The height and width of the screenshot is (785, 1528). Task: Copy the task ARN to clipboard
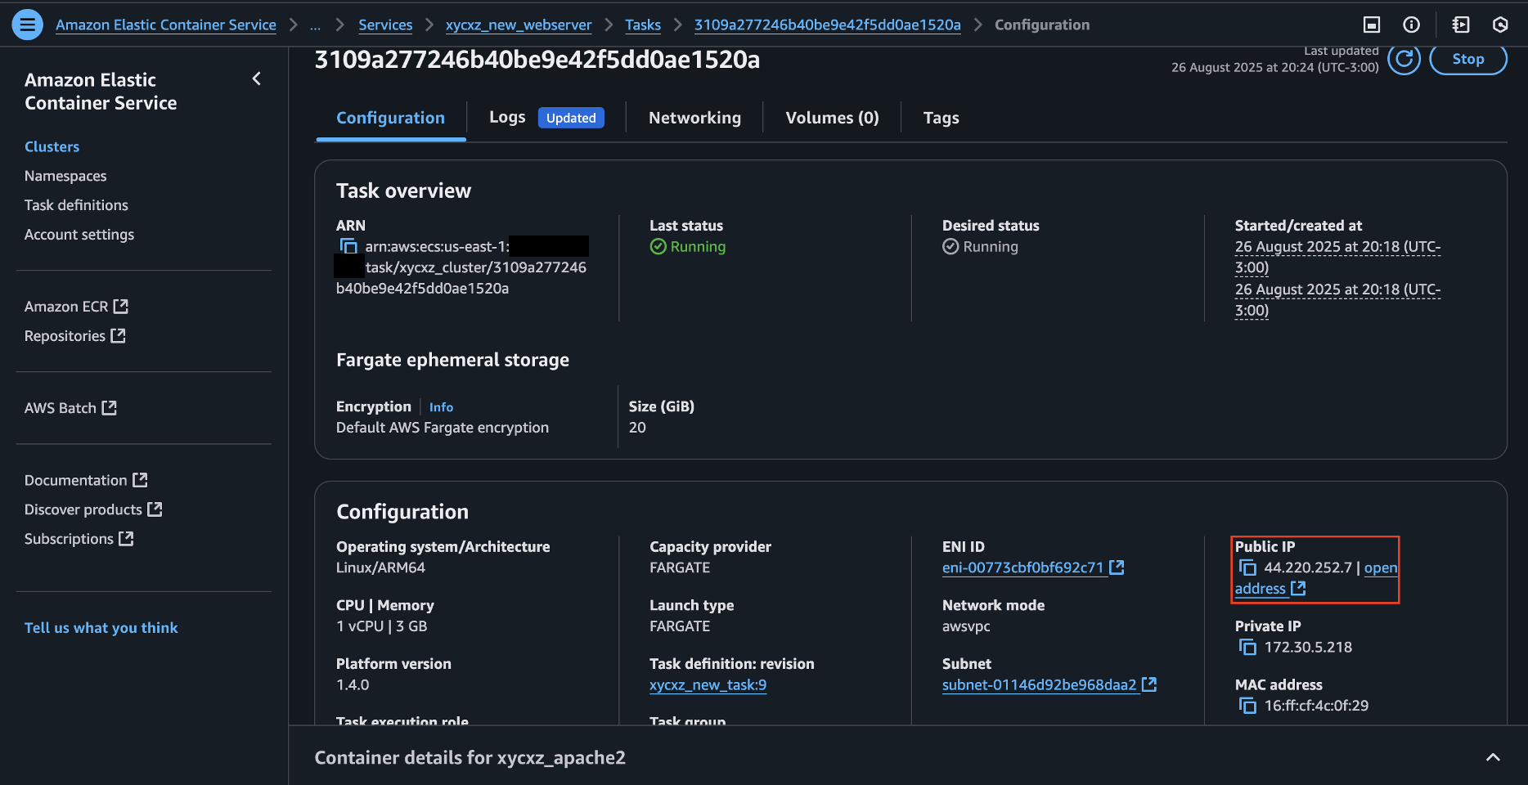click(348, 246)
